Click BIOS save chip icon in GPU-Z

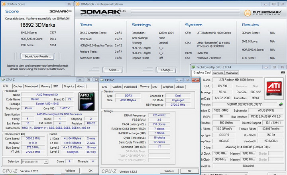(281, 104)
